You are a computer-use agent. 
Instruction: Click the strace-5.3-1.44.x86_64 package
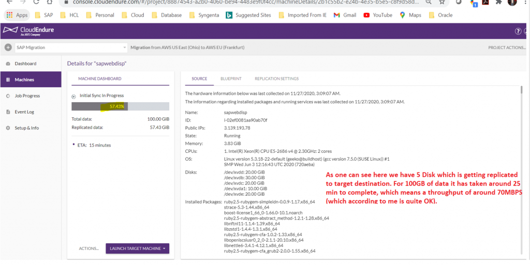point(246,207)
